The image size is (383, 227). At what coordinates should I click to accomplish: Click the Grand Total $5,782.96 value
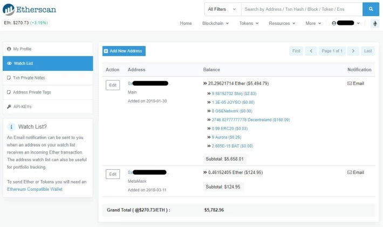coord(214,210)
